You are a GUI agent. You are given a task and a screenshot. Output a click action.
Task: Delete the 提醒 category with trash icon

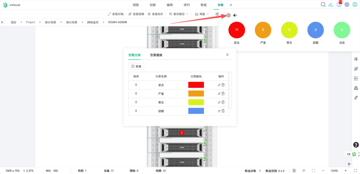pyautogui.click(x=223, y=111)
